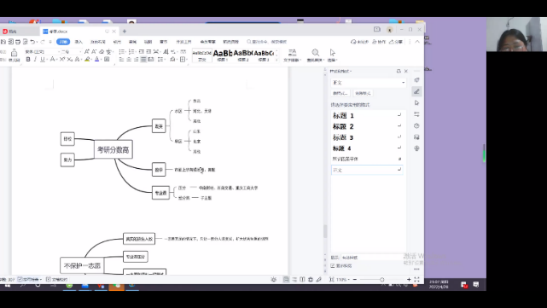
Task: Click the Undo arrow in quick toolbar
Action: (x=32, y=42)
